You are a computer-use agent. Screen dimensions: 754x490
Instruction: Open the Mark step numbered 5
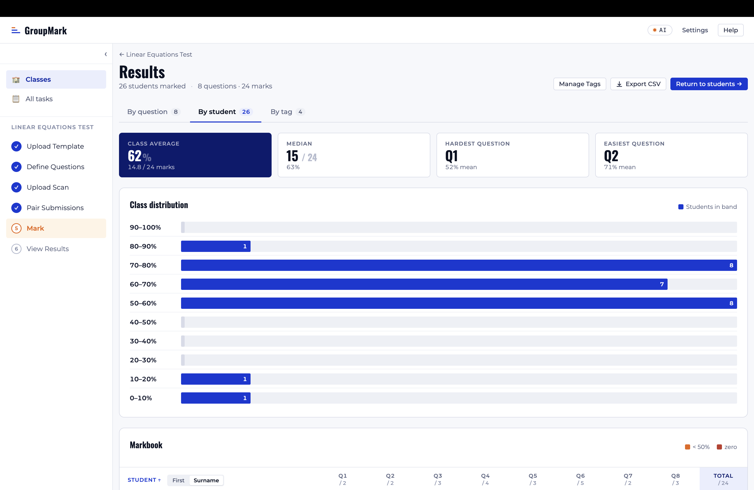pyautogui.click(x=35, y=228)
